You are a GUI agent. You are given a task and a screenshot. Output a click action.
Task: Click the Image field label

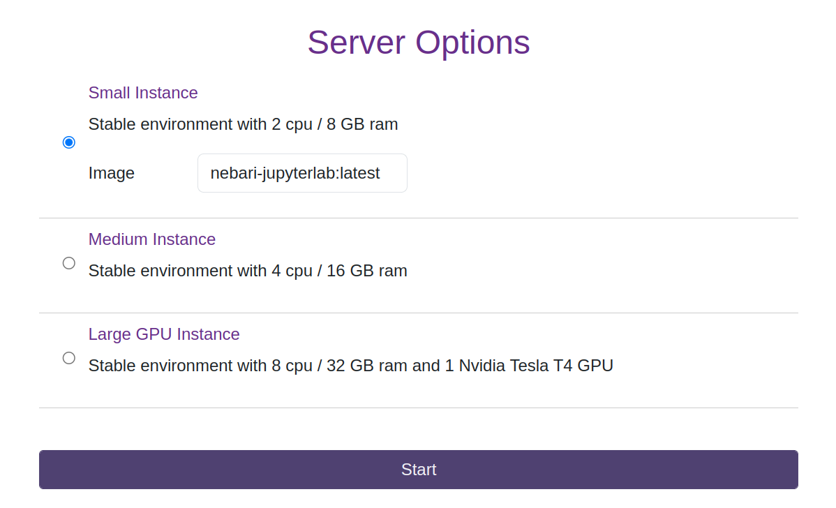[111, 172]
